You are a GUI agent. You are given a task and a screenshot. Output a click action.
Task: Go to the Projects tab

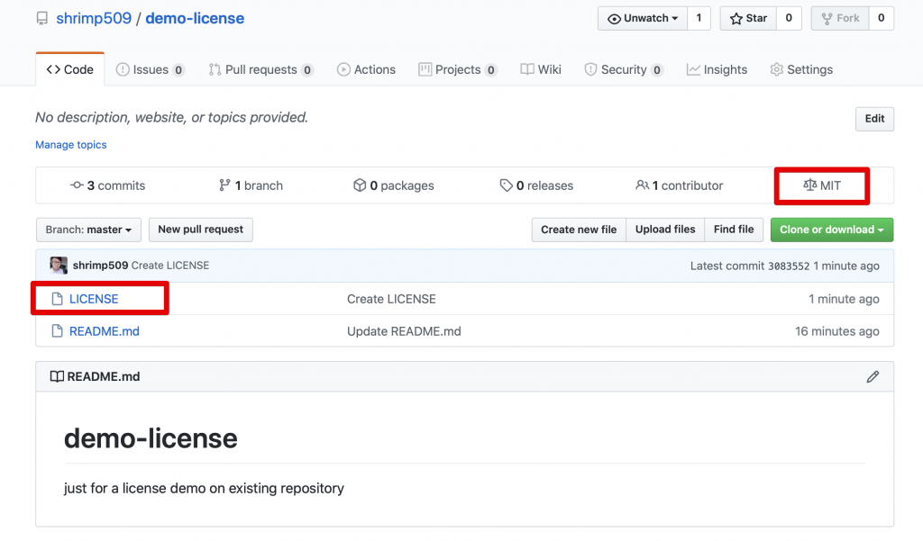[458, 69]
